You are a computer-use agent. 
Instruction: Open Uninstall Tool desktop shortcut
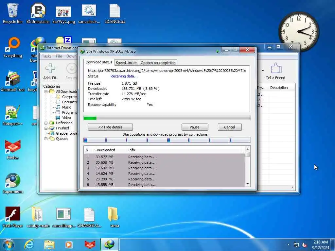click(x=13, y=81)
